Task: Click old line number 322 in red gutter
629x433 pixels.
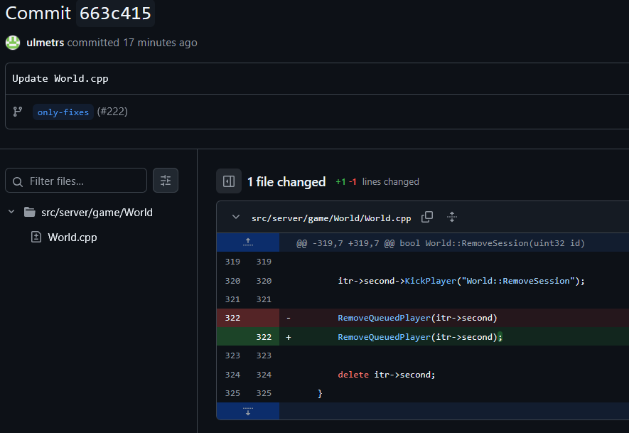Action: 232,318
